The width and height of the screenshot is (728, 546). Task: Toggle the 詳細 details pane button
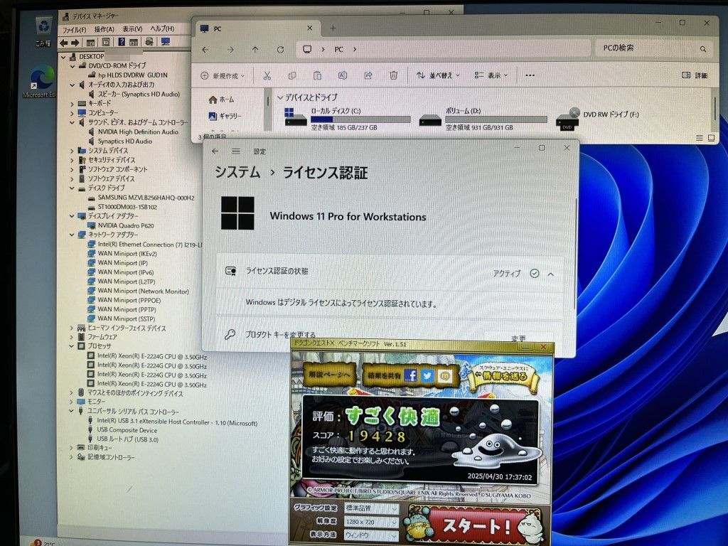tap(695, 75)
